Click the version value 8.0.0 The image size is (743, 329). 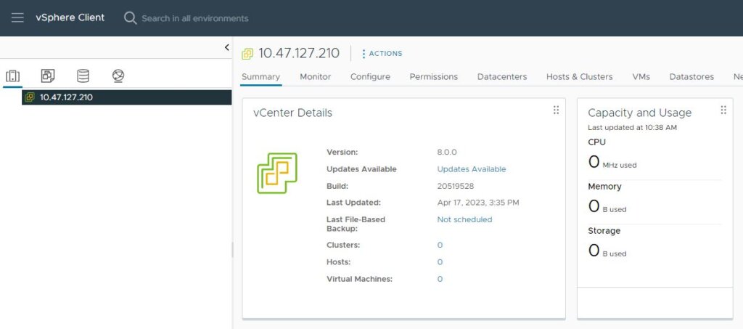(447, 153)
